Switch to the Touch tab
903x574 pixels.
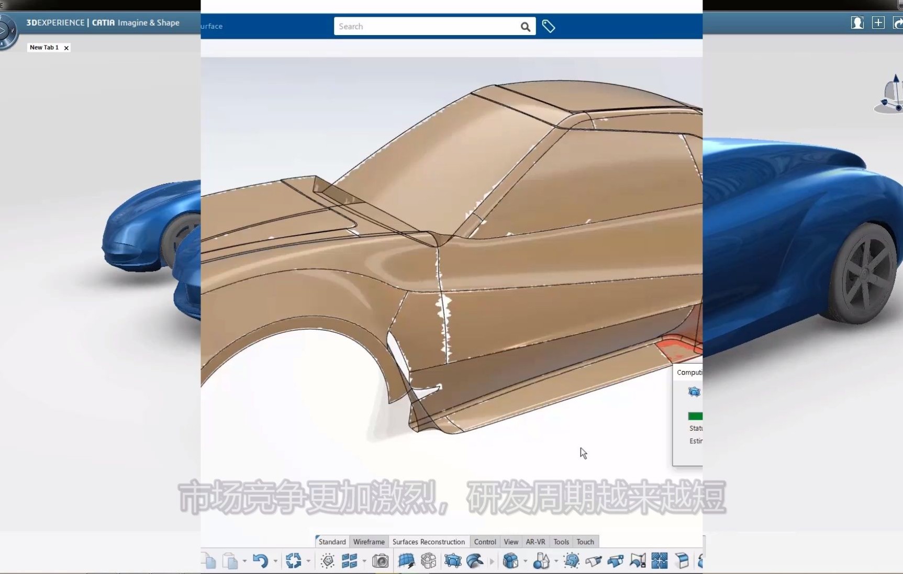coord(585,542)
